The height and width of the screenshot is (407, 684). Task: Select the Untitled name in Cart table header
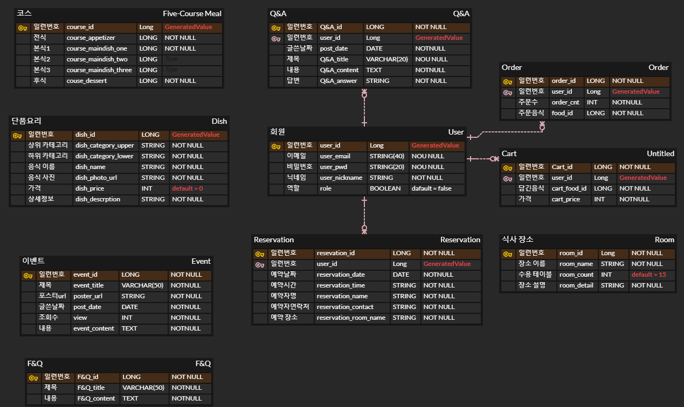(x=661, y=153)
